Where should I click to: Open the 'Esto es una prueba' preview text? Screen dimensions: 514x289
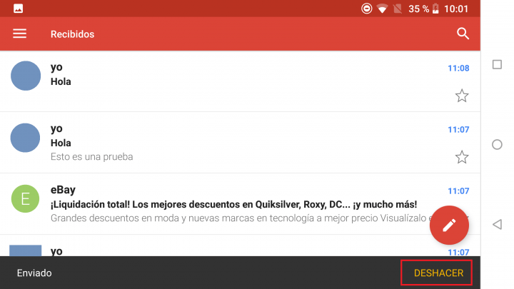coord(92,157)
